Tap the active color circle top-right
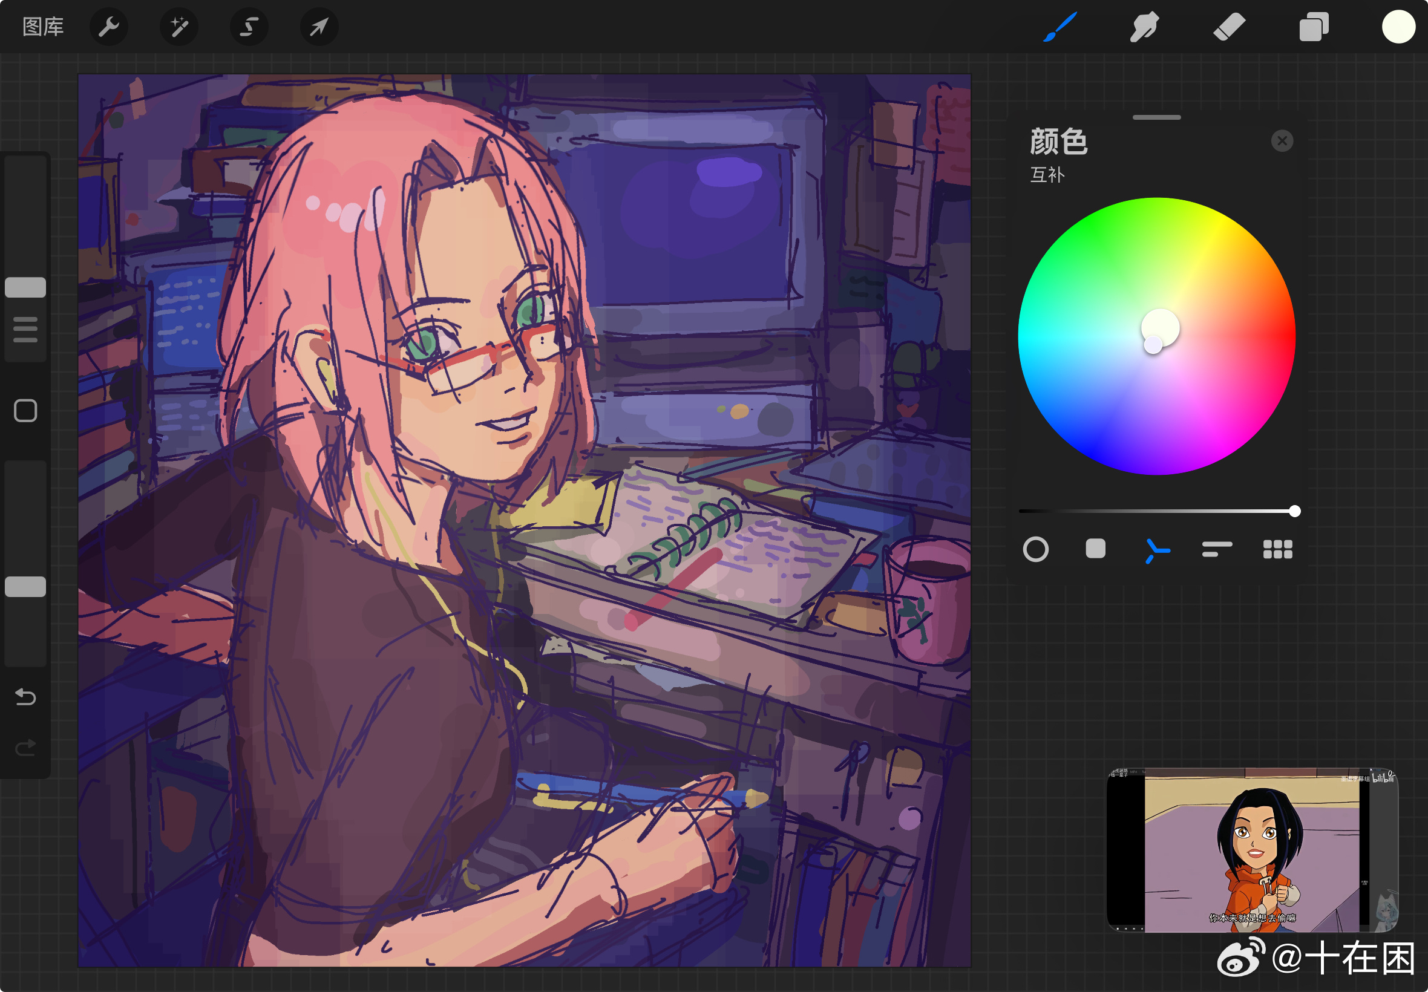Image resolution: width=1428 pixels, height=992 pixels. (1398, 27)
